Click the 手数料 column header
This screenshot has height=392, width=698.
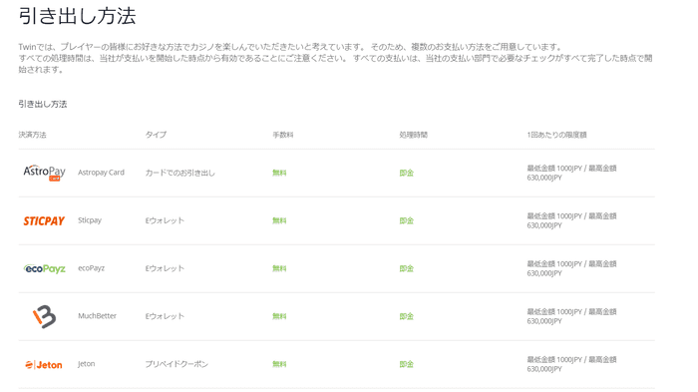click(x=283, y=135)
